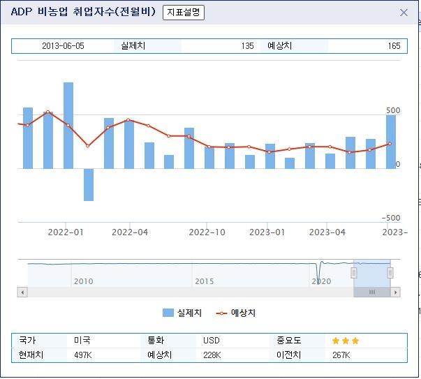
Task: Click the 500 y-axis label
Action: pos(393,110)
